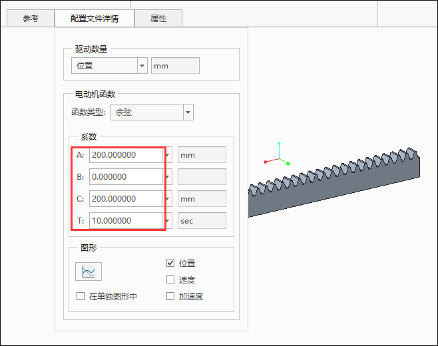Screen dimensions: 438x346
Task: Open the dropdown arrow beside coefficient B
Action: click(168, 177)
